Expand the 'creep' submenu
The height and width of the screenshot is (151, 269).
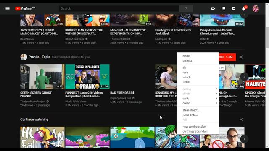[x=198, y=103]
